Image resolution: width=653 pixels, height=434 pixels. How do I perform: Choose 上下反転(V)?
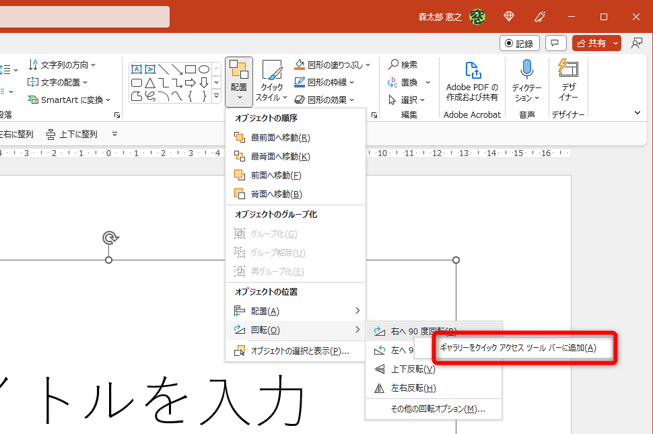[x=434, y=369]
